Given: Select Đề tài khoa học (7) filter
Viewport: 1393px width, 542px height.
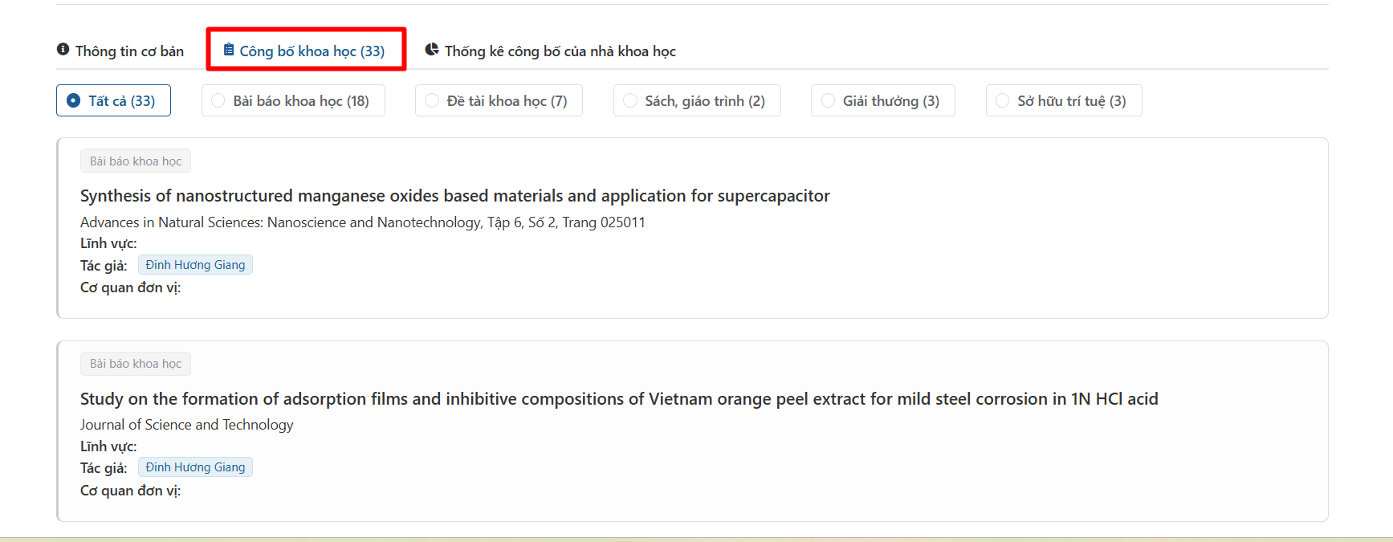Looking at the screenshot, I should (x=432, y=100).
